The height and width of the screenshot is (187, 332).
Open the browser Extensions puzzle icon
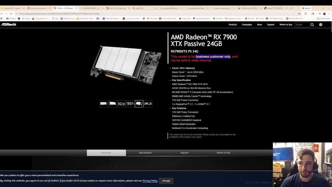coord(306,14)
